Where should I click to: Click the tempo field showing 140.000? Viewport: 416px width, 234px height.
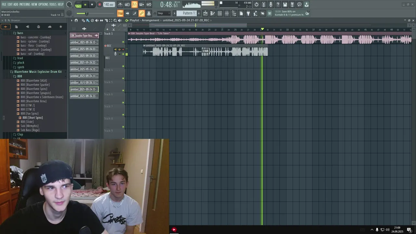click(109, 5)
